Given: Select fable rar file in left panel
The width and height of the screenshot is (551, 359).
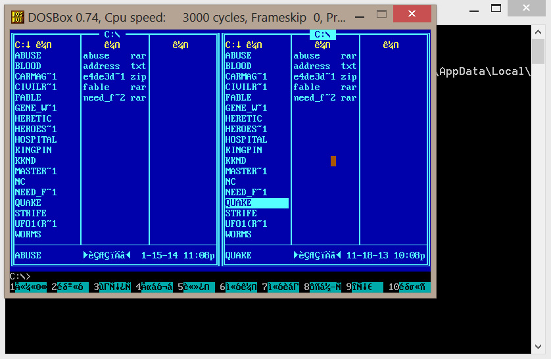Looking at the screenshot, I should pos(114,87).
